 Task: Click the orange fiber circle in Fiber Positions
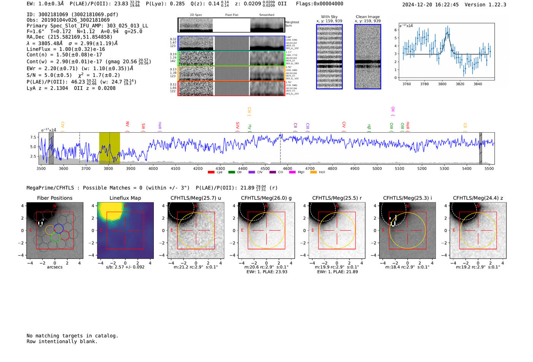tap(50, 230)
